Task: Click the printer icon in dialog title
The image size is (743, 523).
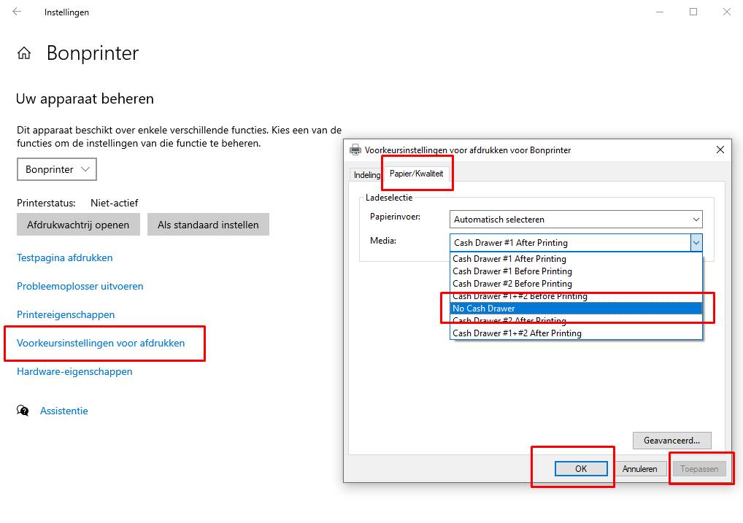Action: point(355,150)
